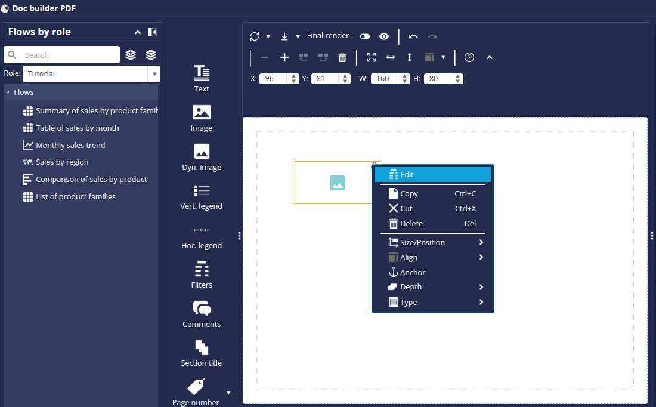Click the Text element icon
The height and width of the screenshot is (407, 656).
pos(202,73)
